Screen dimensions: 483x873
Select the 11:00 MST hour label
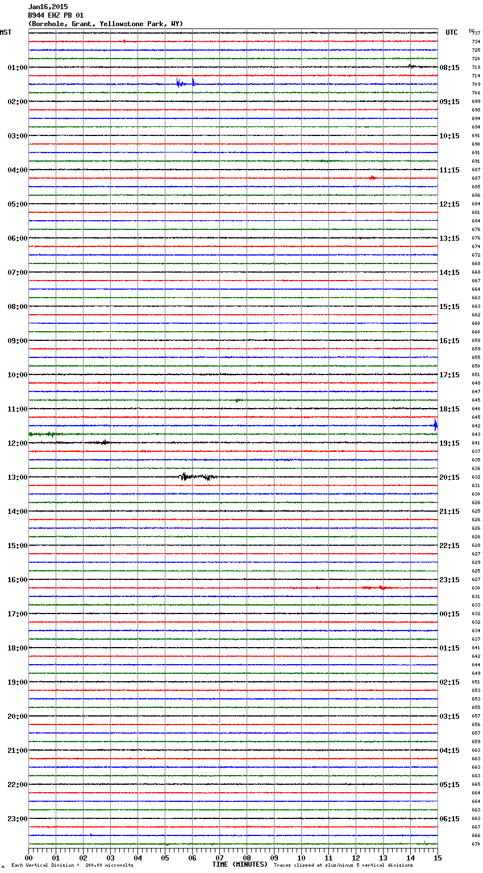click(18, 409)
